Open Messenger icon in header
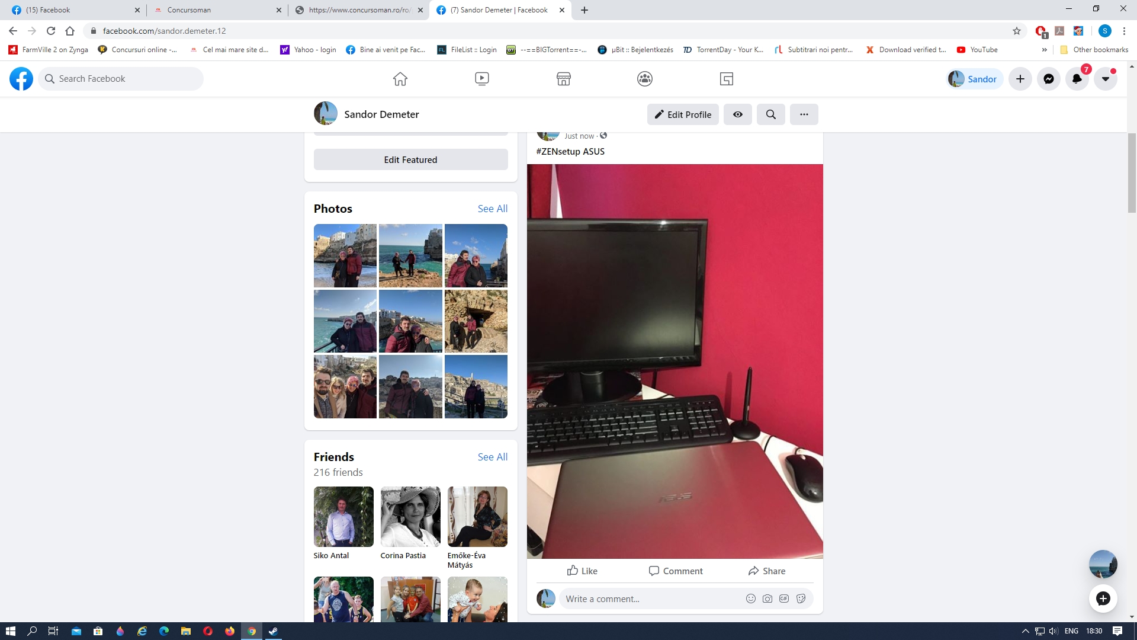Image resolution: width=1137 pixels, height=640 pixels. [x=1048, y=79]
